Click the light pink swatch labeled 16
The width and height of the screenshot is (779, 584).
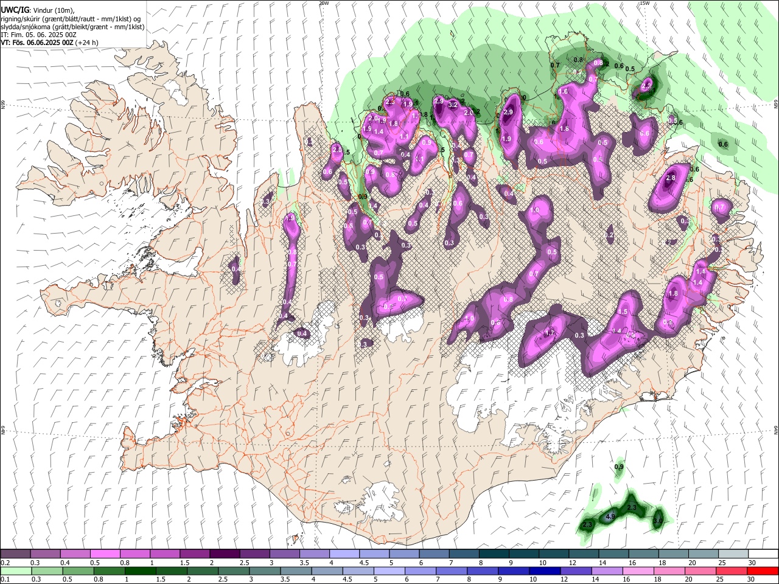pyautogui.click(x=639, y=571)
